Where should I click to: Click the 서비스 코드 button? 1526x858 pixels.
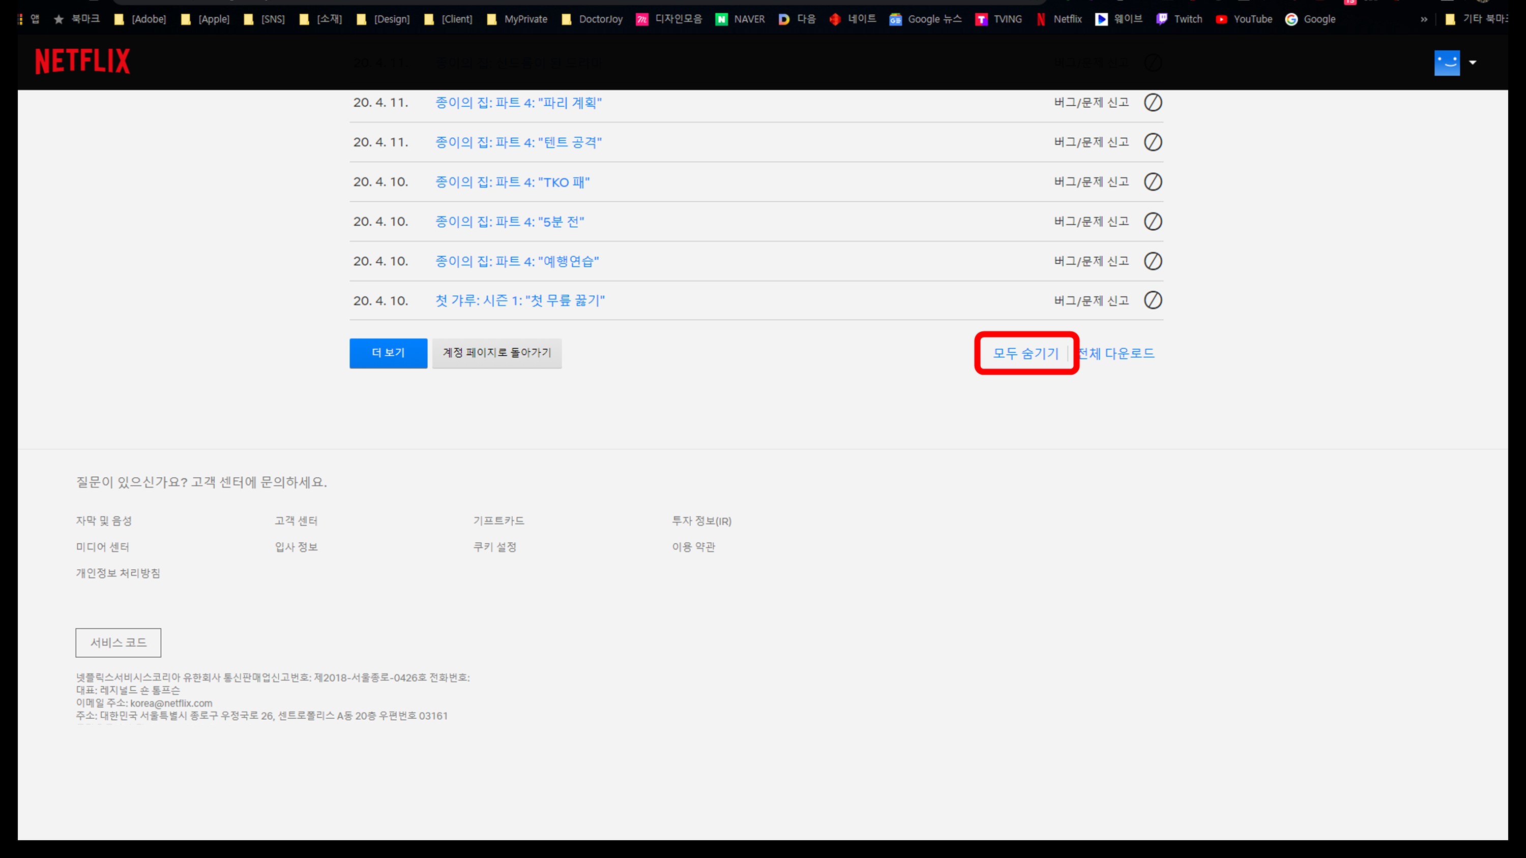coord(118,642)
